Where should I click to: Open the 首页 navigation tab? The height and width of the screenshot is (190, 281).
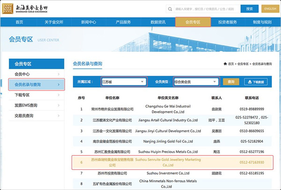19,22
